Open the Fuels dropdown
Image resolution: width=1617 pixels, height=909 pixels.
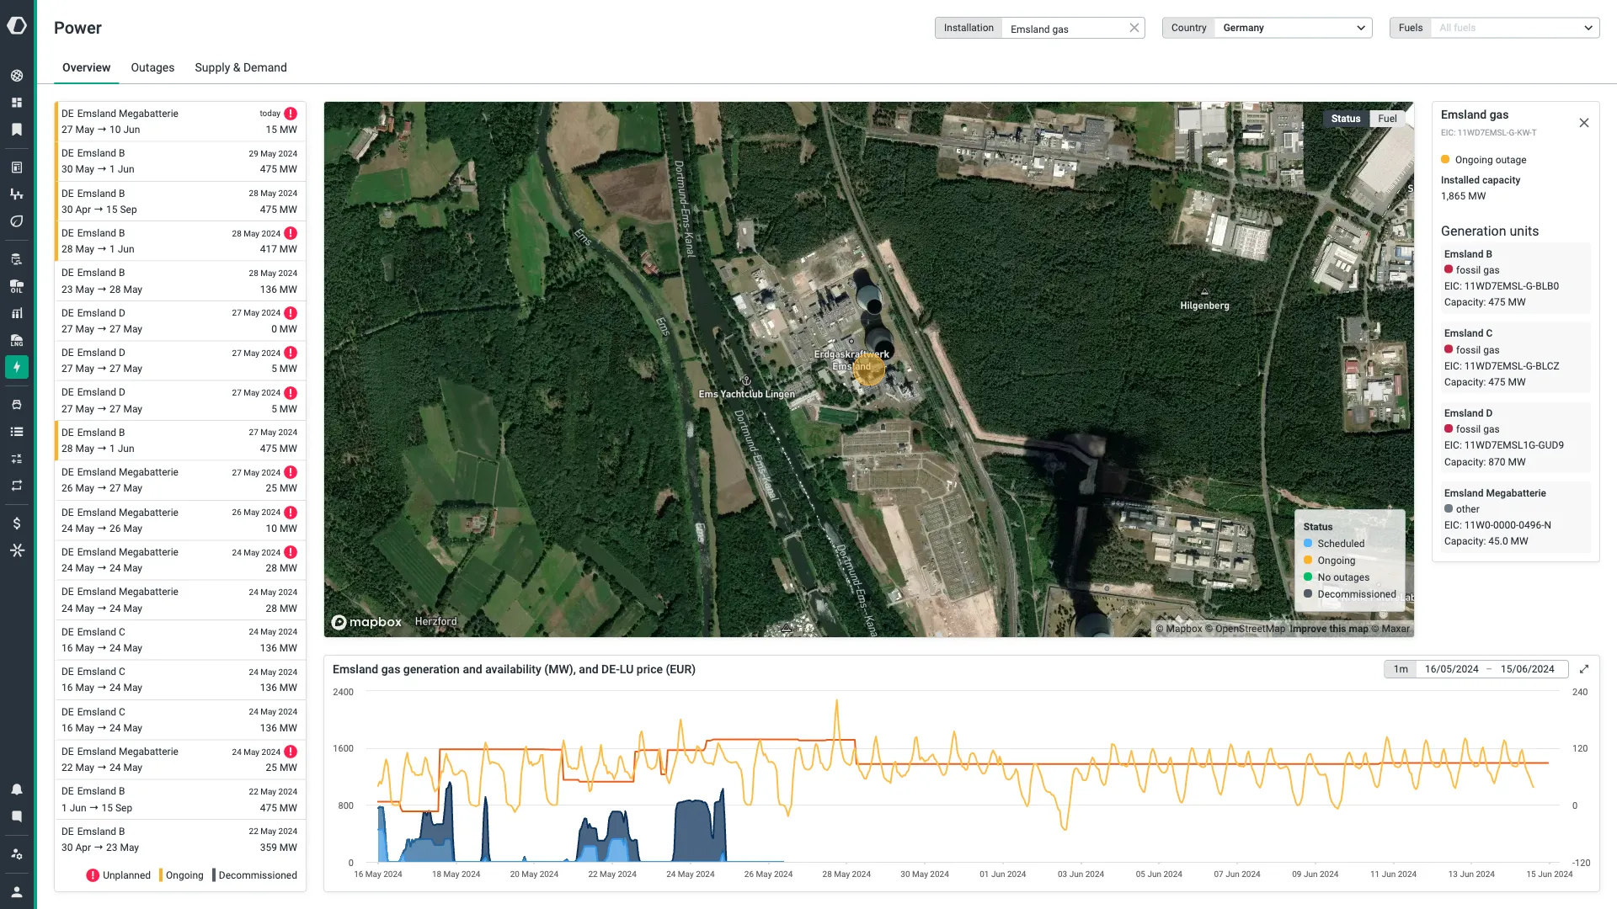(1513, 27)
